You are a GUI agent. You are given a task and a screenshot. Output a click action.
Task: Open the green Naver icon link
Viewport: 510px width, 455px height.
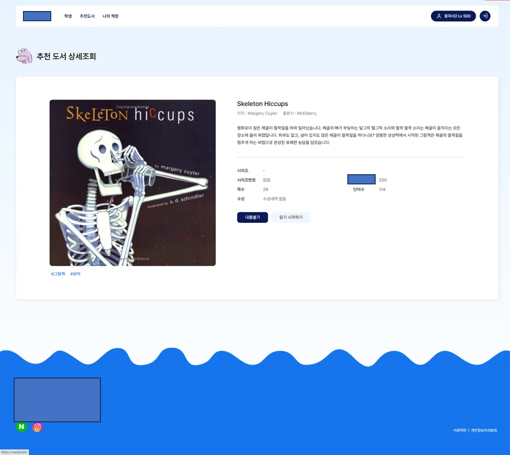(21, 427)
